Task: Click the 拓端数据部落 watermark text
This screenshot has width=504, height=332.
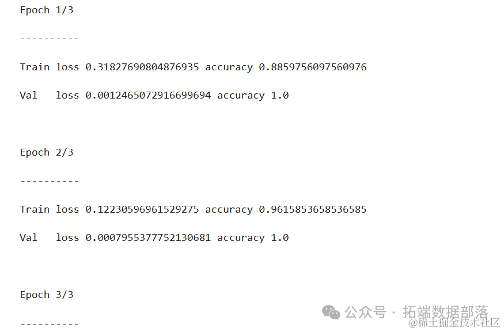Action: pos(445,312)
